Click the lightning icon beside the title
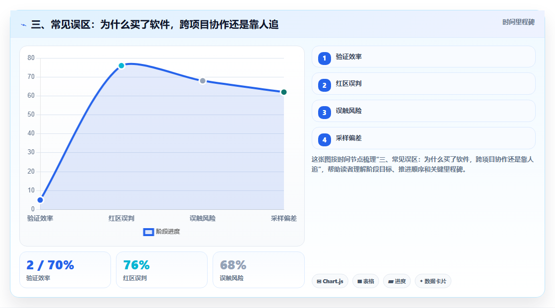555x308 pixels. [24, 25]
